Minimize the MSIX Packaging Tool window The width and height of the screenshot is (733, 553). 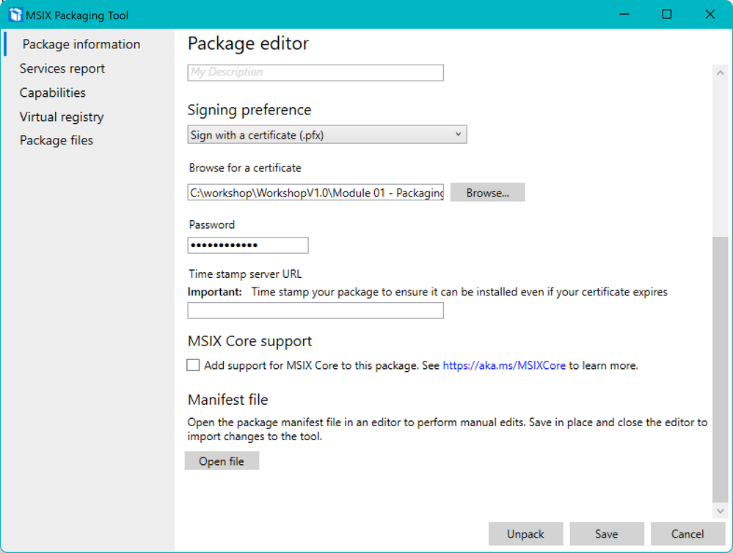click(x=623, y=15)
